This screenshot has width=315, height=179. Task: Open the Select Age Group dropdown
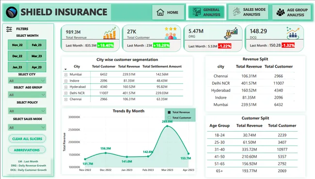pos(27,95)
